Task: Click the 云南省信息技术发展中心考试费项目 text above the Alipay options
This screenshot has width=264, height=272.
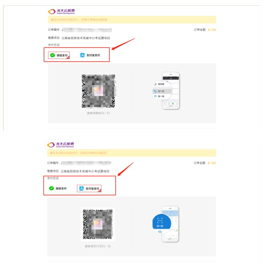Action: [x=85, y=171]
